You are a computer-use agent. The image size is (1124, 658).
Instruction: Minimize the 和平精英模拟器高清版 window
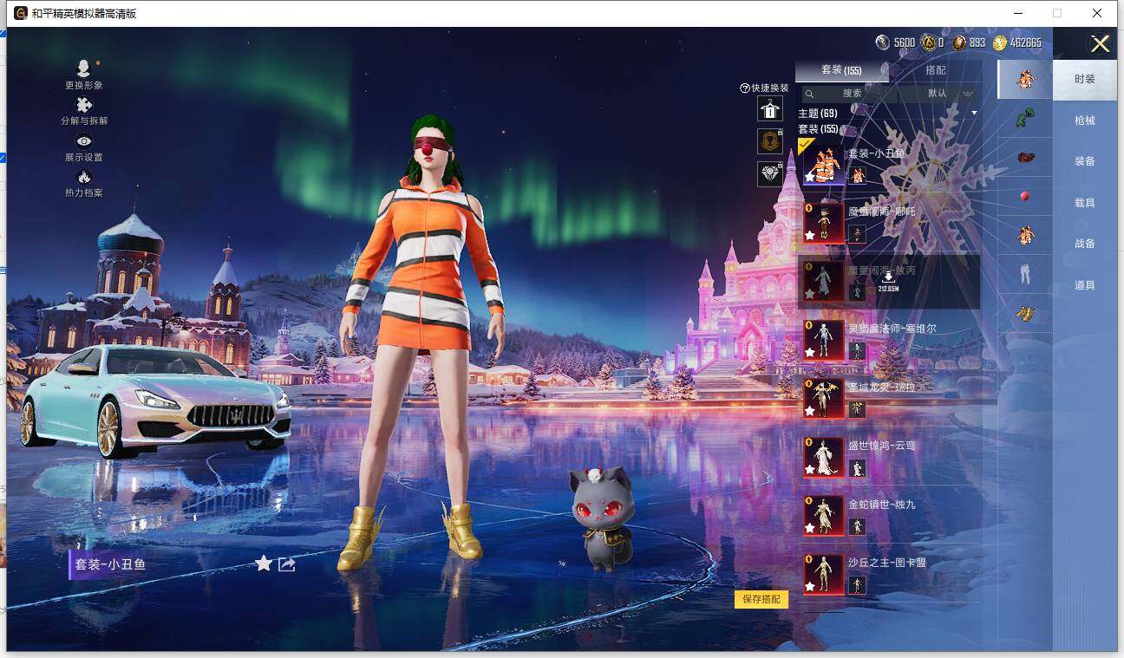[x=1017, y=13]
